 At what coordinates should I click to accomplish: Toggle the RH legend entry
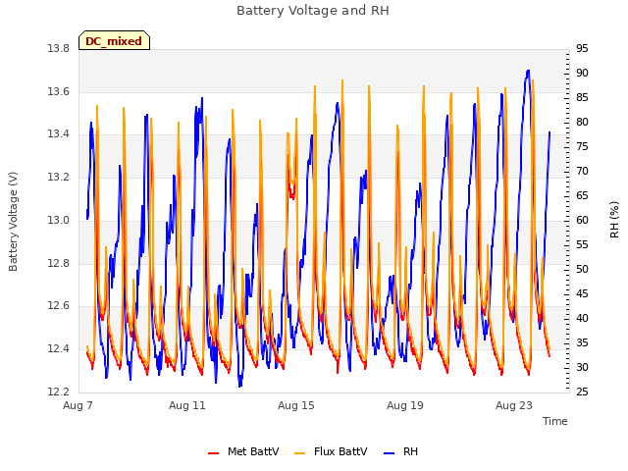tap(401, 451)
